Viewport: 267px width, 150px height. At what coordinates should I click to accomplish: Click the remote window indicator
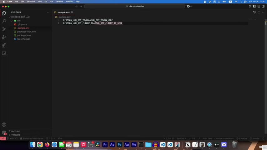click(x=3, y=138)
